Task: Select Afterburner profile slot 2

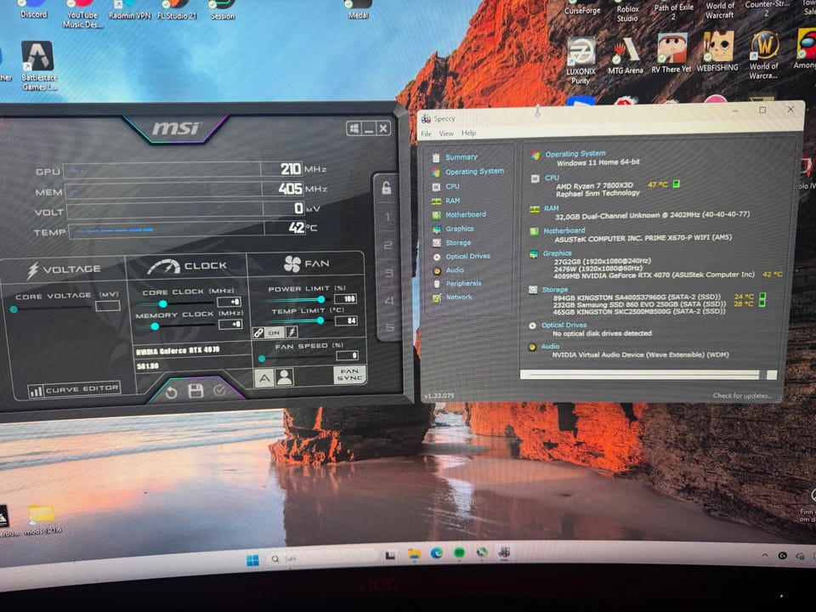Action: point(388,245)
